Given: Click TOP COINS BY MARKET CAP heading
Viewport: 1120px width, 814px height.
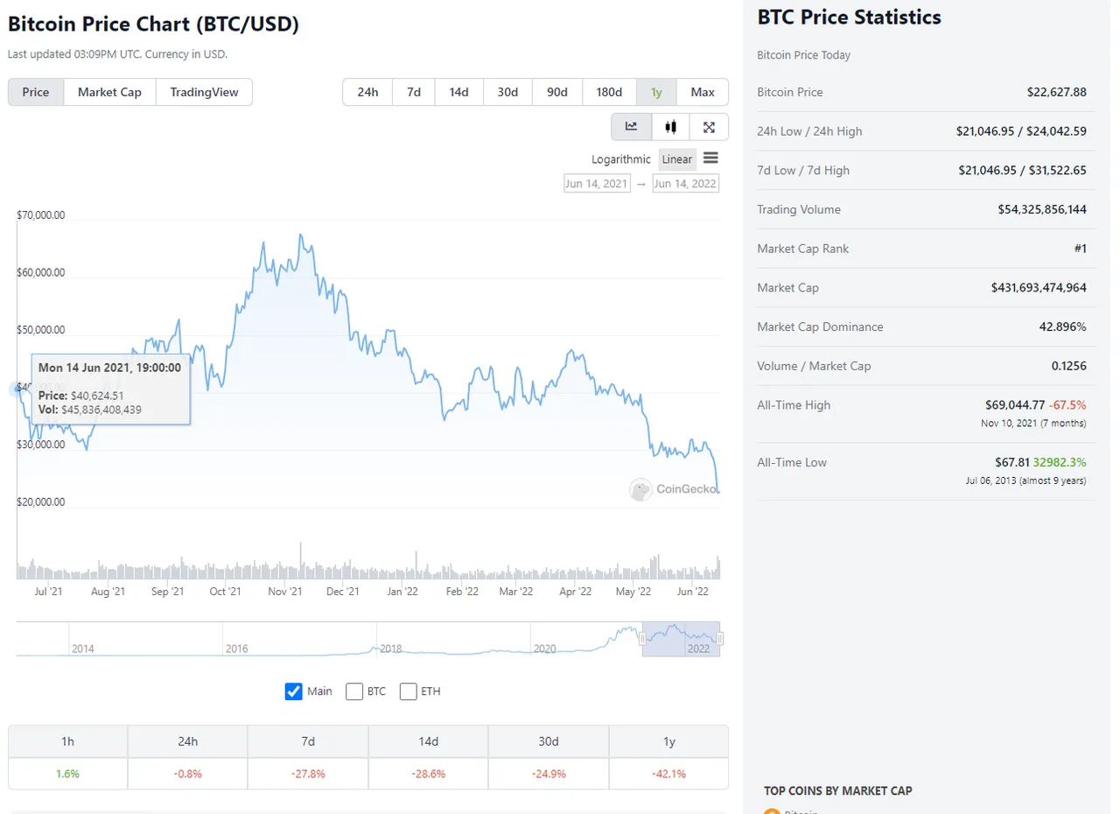Looking at the screenshot, I should [x=838, y=790].
